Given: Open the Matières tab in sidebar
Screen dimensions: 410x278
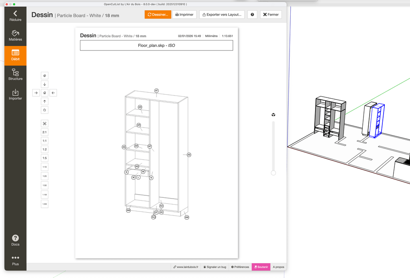Looking at the screenshot, I should 15,36.
